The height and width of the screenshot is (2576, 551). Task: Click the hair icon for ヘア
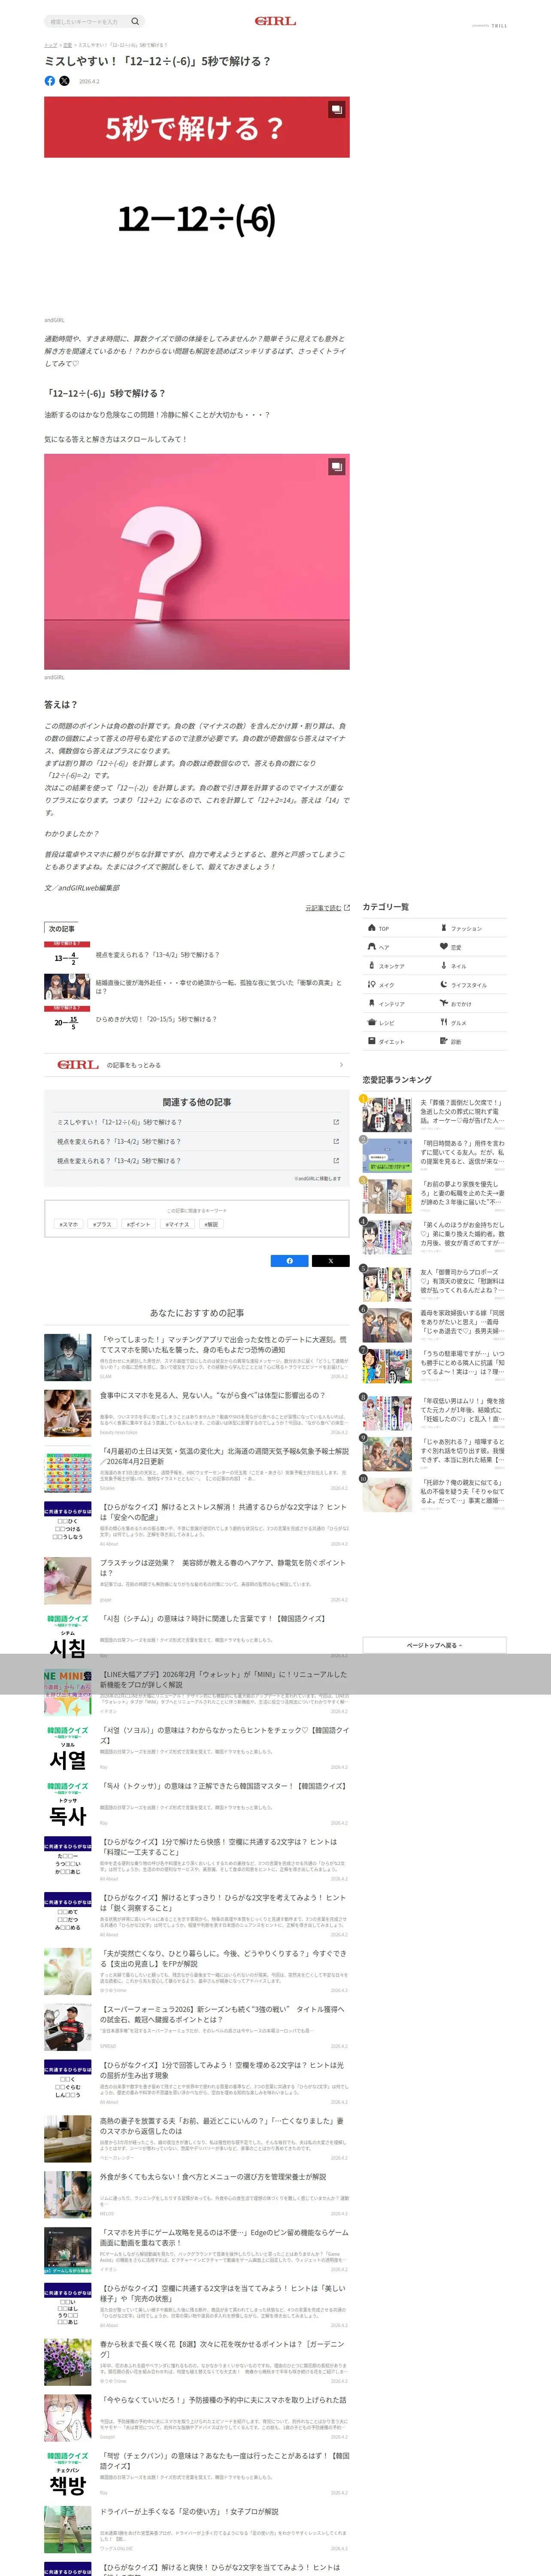point(372,947)
